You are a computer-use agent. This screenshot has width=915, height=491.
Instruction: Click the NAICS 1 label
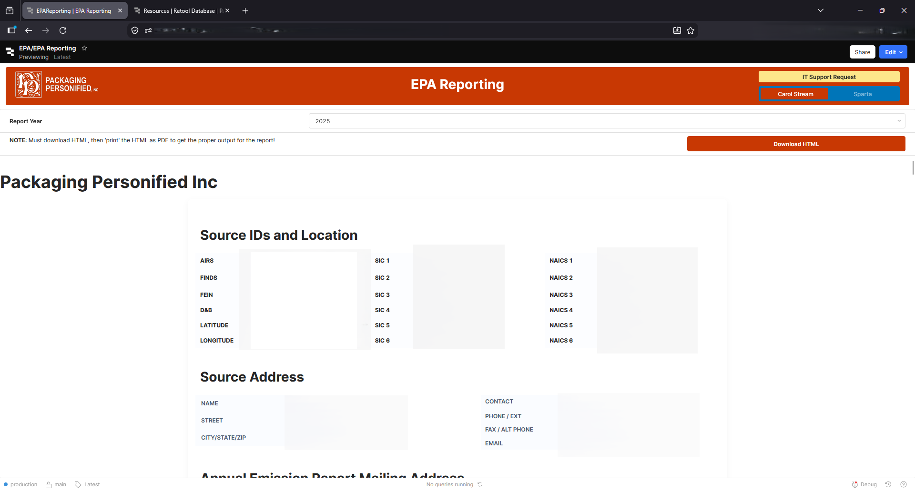coord(561,261)
